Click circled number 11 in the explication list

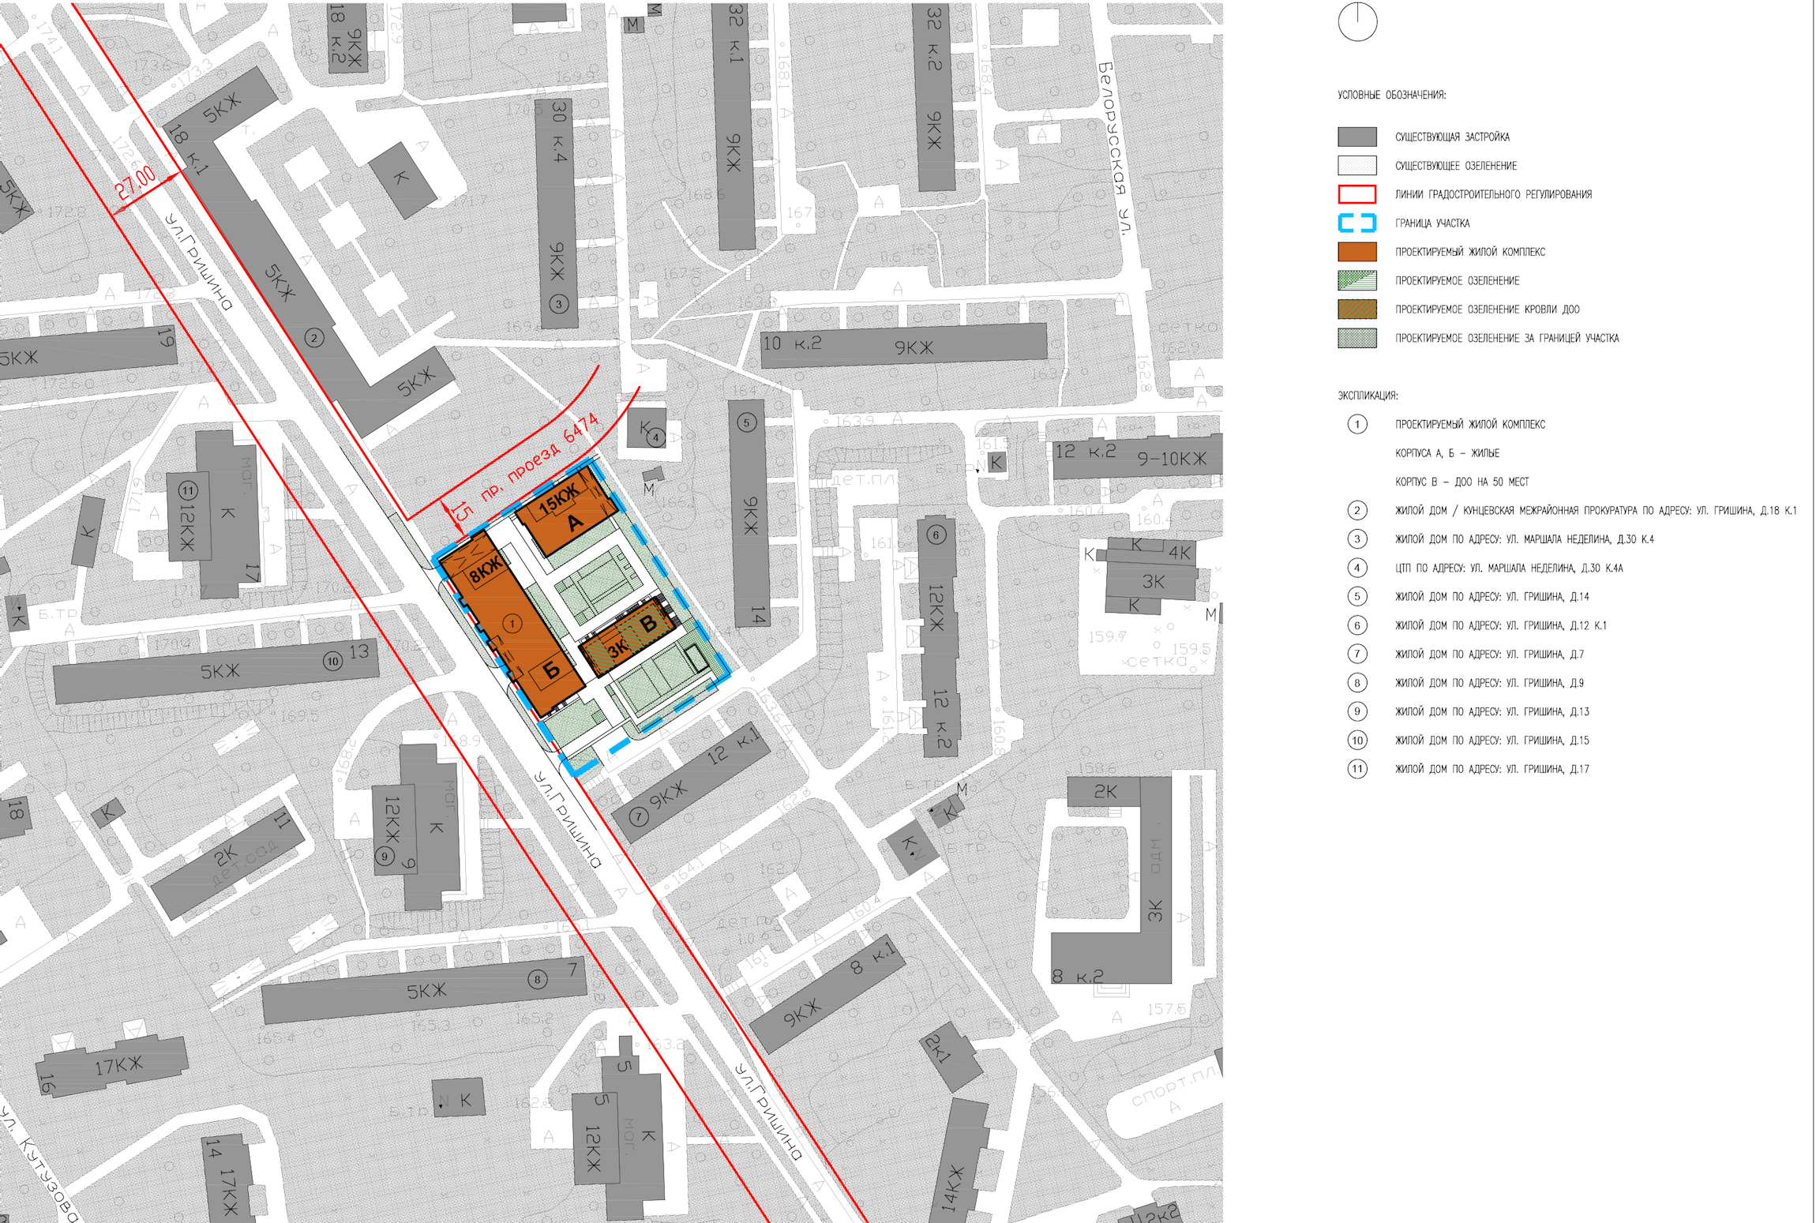1357,769
